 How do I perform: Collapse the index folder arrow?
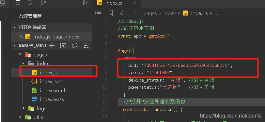[x=23, y=64]
